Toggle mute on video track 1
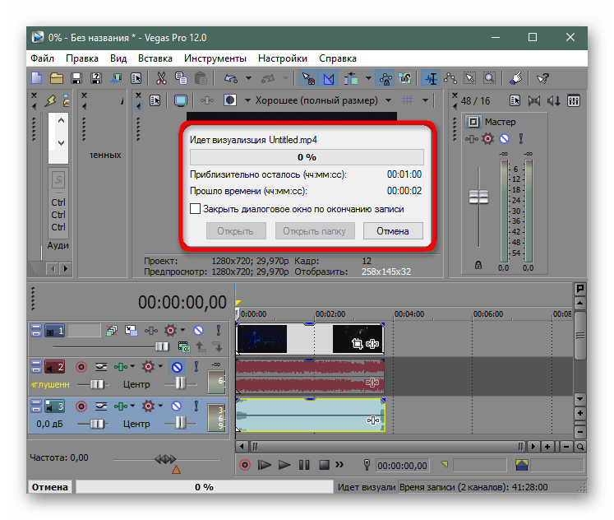Screen dimensions: 614x520 click(198, 331)
